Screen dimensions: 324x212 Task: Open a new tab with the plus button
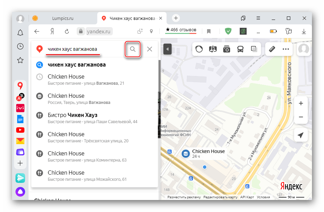176,18
